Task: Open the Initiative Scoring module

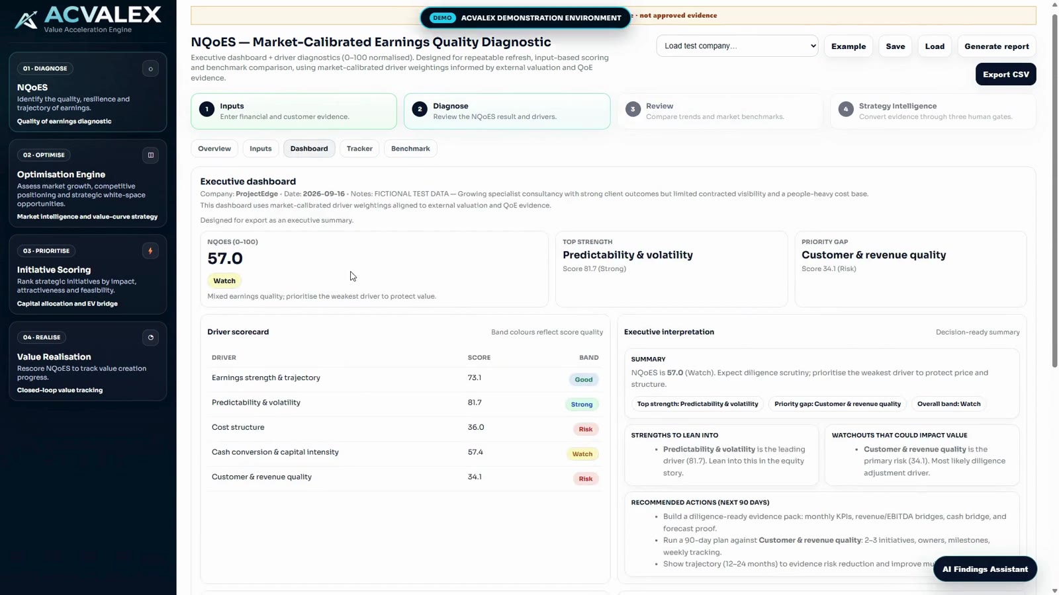Action: coord(88,275)
